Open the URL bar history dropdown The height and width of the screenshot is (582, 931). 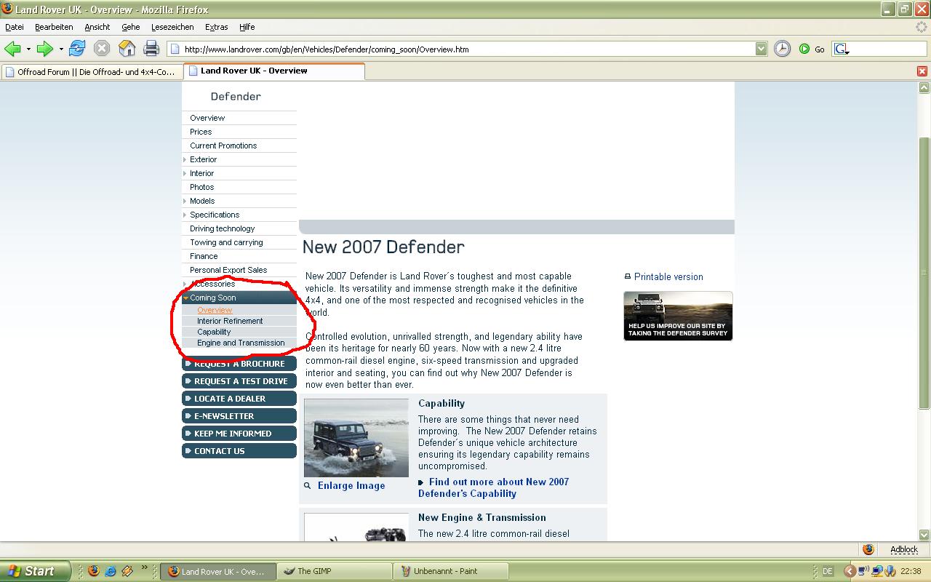761,49
